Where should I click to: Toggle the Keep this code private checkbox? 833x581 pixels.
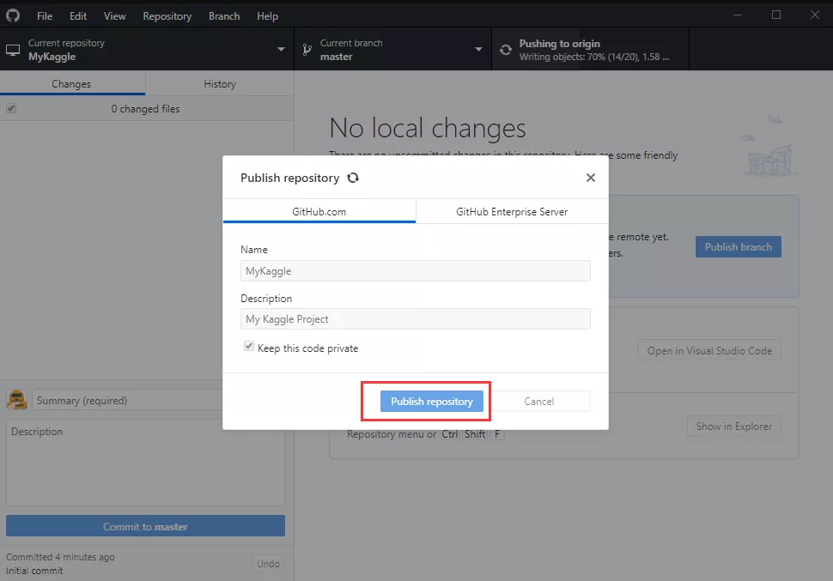(249, 346)
